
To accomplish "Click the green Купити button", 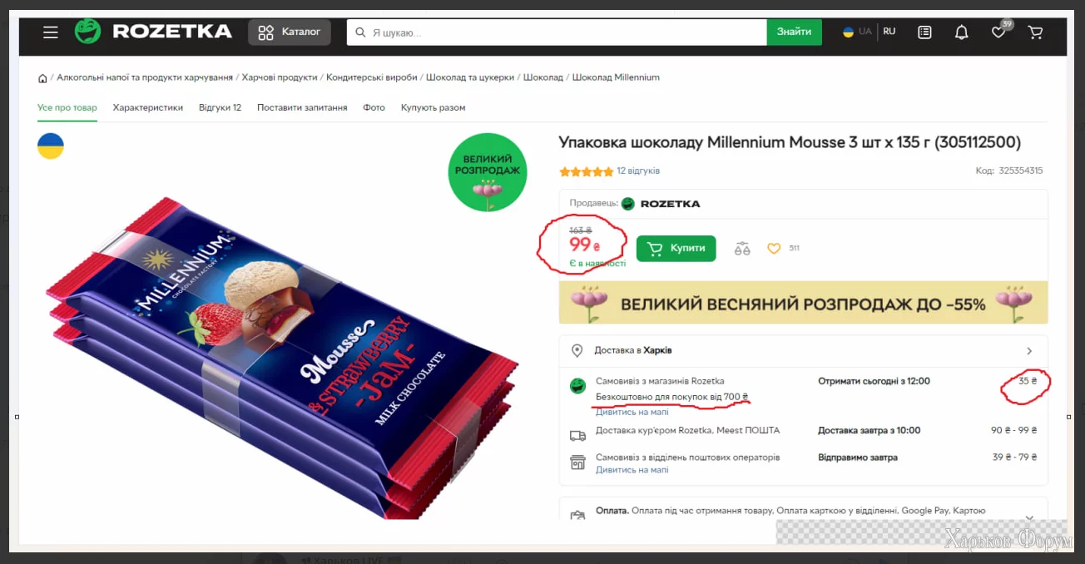I will [x=676, y=248].
